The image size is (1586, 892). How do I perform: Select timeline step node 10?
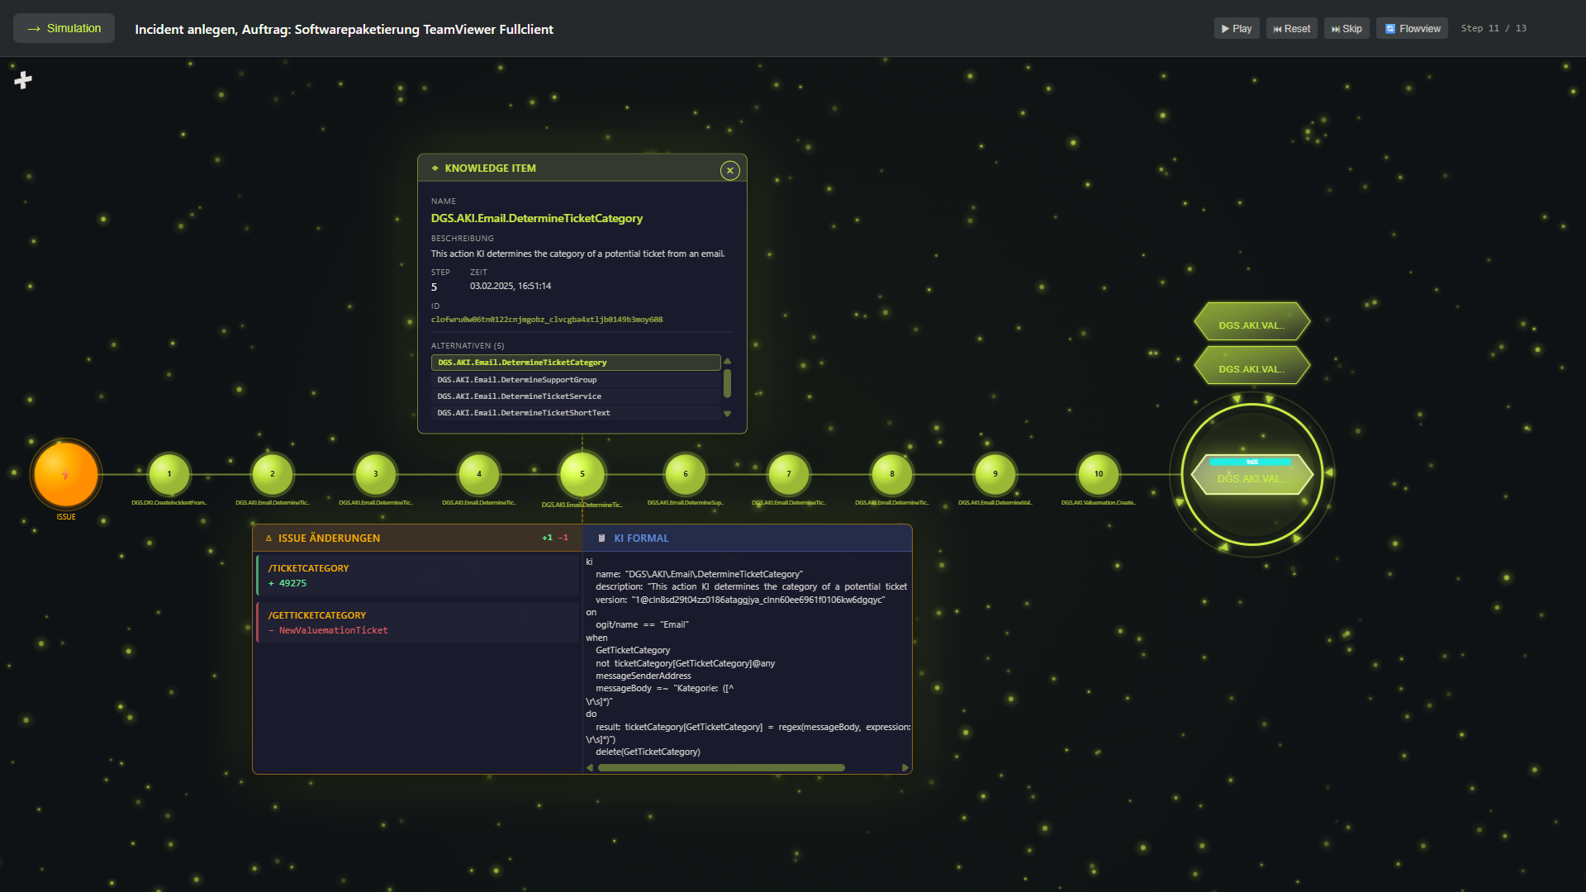[x=1099, y=474]
